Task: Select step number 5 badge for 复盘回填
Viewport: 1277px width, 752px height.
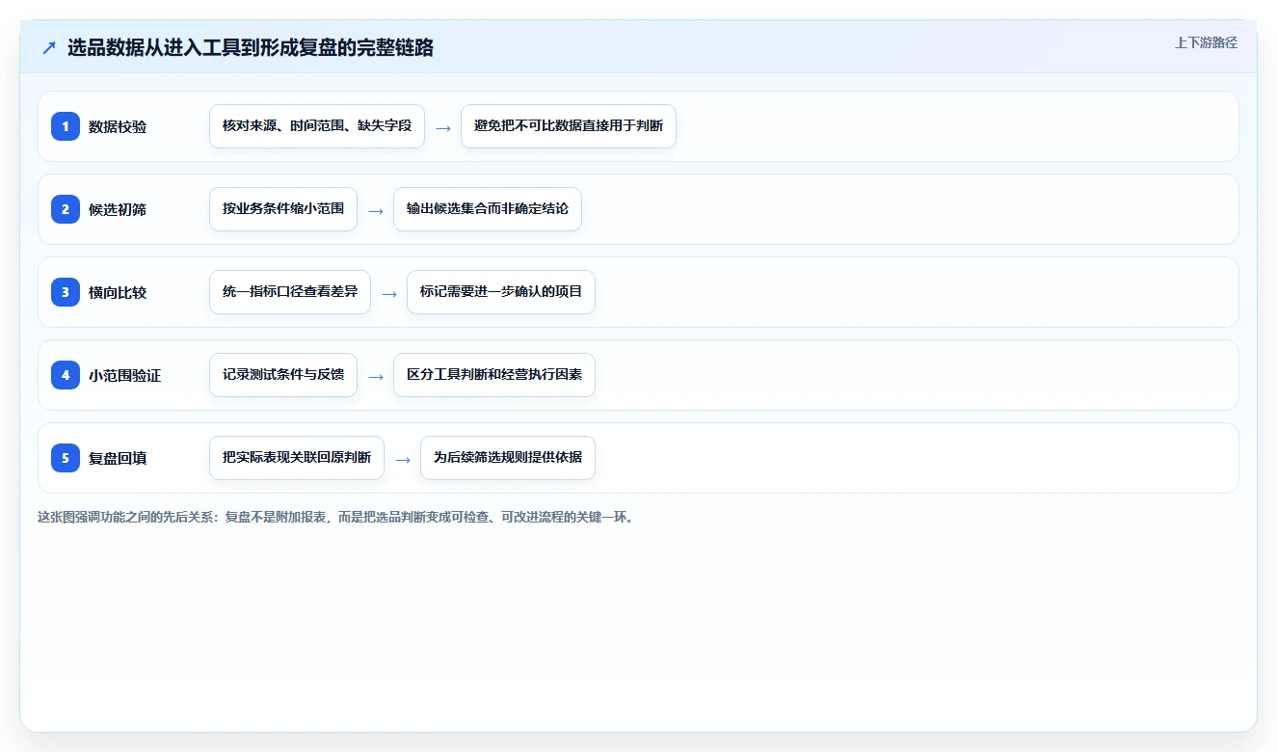Action: point(66,458)
